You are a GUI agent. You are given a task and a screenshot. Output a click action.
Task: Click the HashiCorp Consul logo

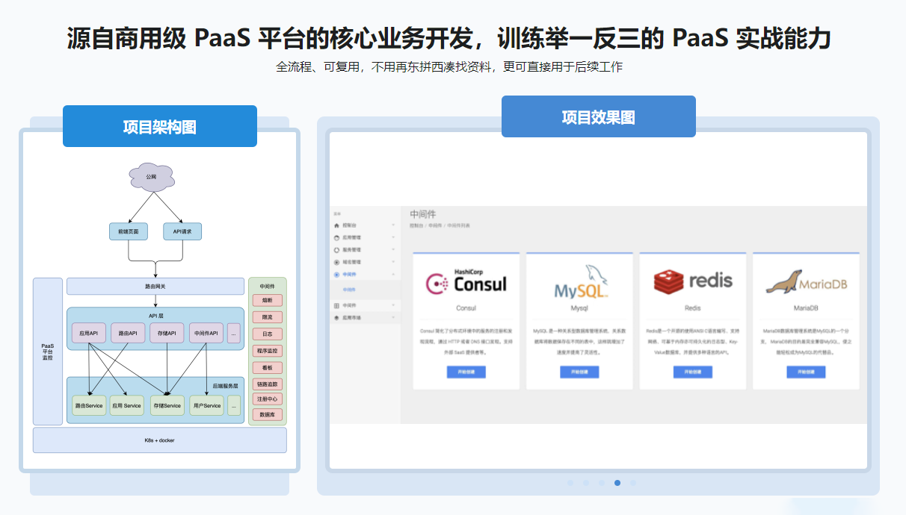466,282
